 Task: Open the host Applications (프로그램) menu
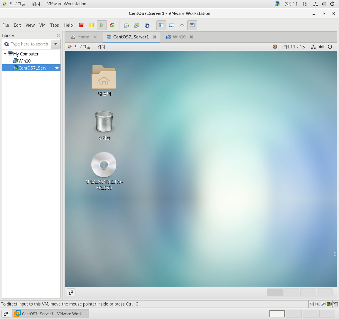(14, 4)
